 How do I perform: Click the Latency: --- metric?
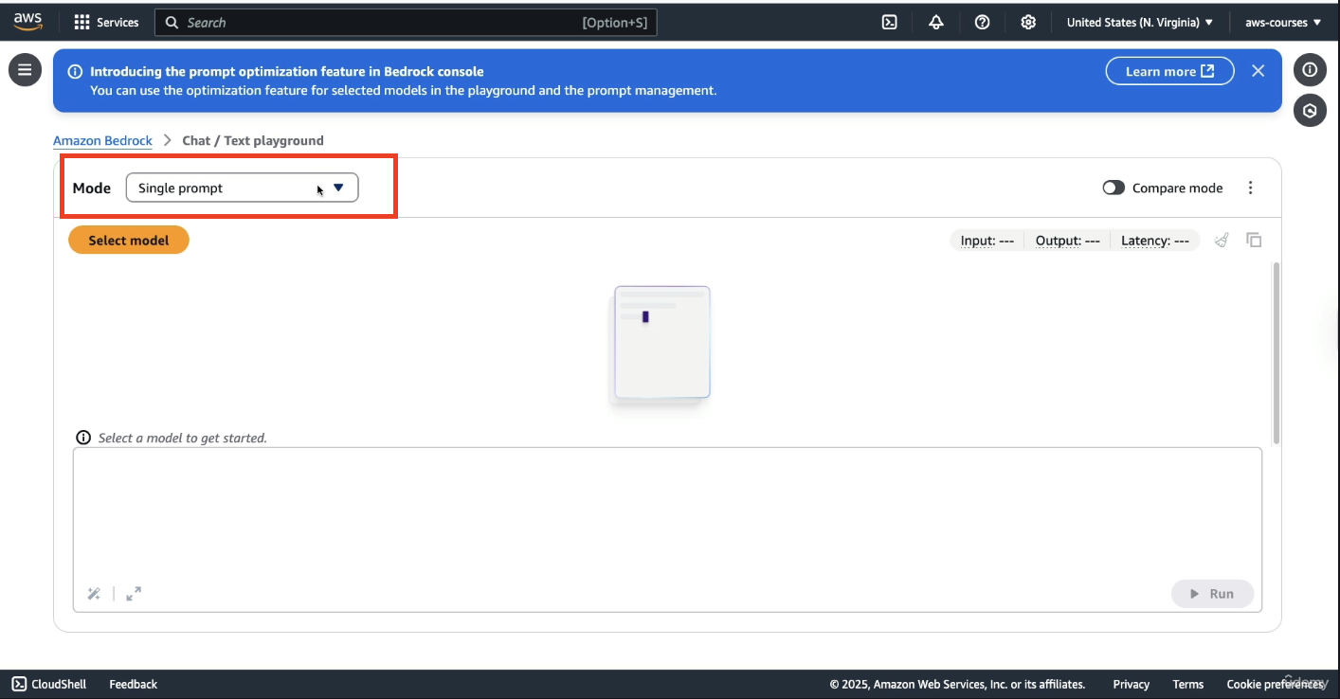click(x=1154, y=241)
